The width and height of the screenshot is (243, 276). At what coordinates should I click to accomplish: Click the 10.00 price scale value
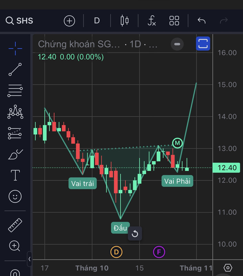click(x=227, y=244)
